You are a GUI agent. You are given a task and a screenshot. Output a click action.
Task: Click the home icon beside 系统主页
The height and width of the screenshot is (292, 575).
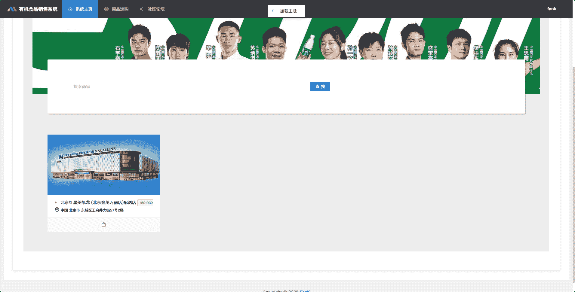[x=70, y=9]
